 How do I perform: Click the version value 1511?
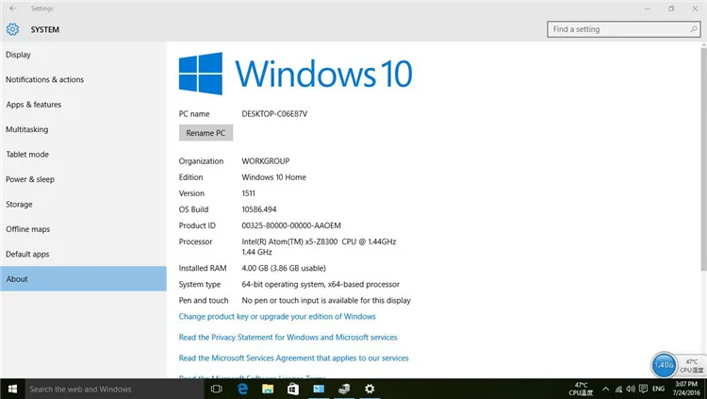(x=249, y=193)
